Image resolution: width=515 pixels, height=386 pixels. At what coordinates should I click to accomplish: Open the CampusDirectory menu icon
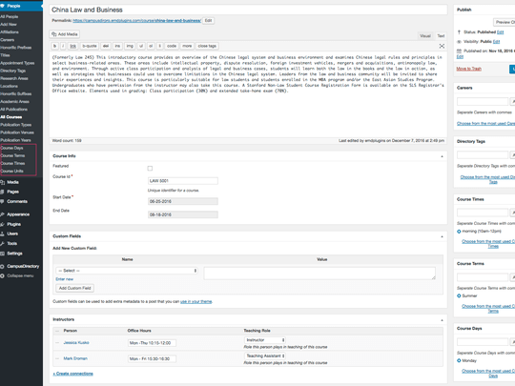click(2, 266)
